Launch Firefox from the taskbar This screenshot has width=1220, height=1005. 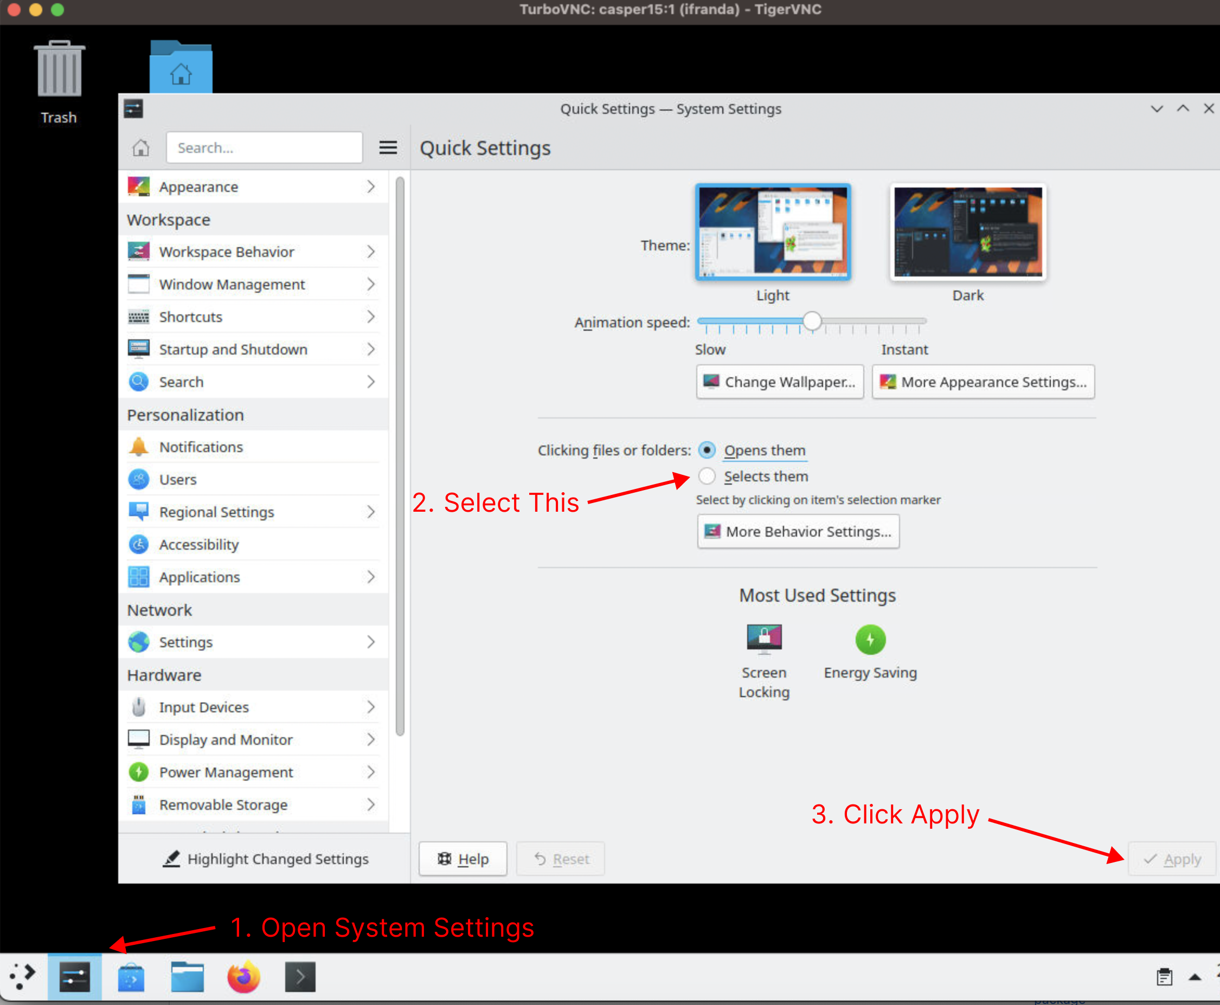pyautogui.click(x=243, y=978)
